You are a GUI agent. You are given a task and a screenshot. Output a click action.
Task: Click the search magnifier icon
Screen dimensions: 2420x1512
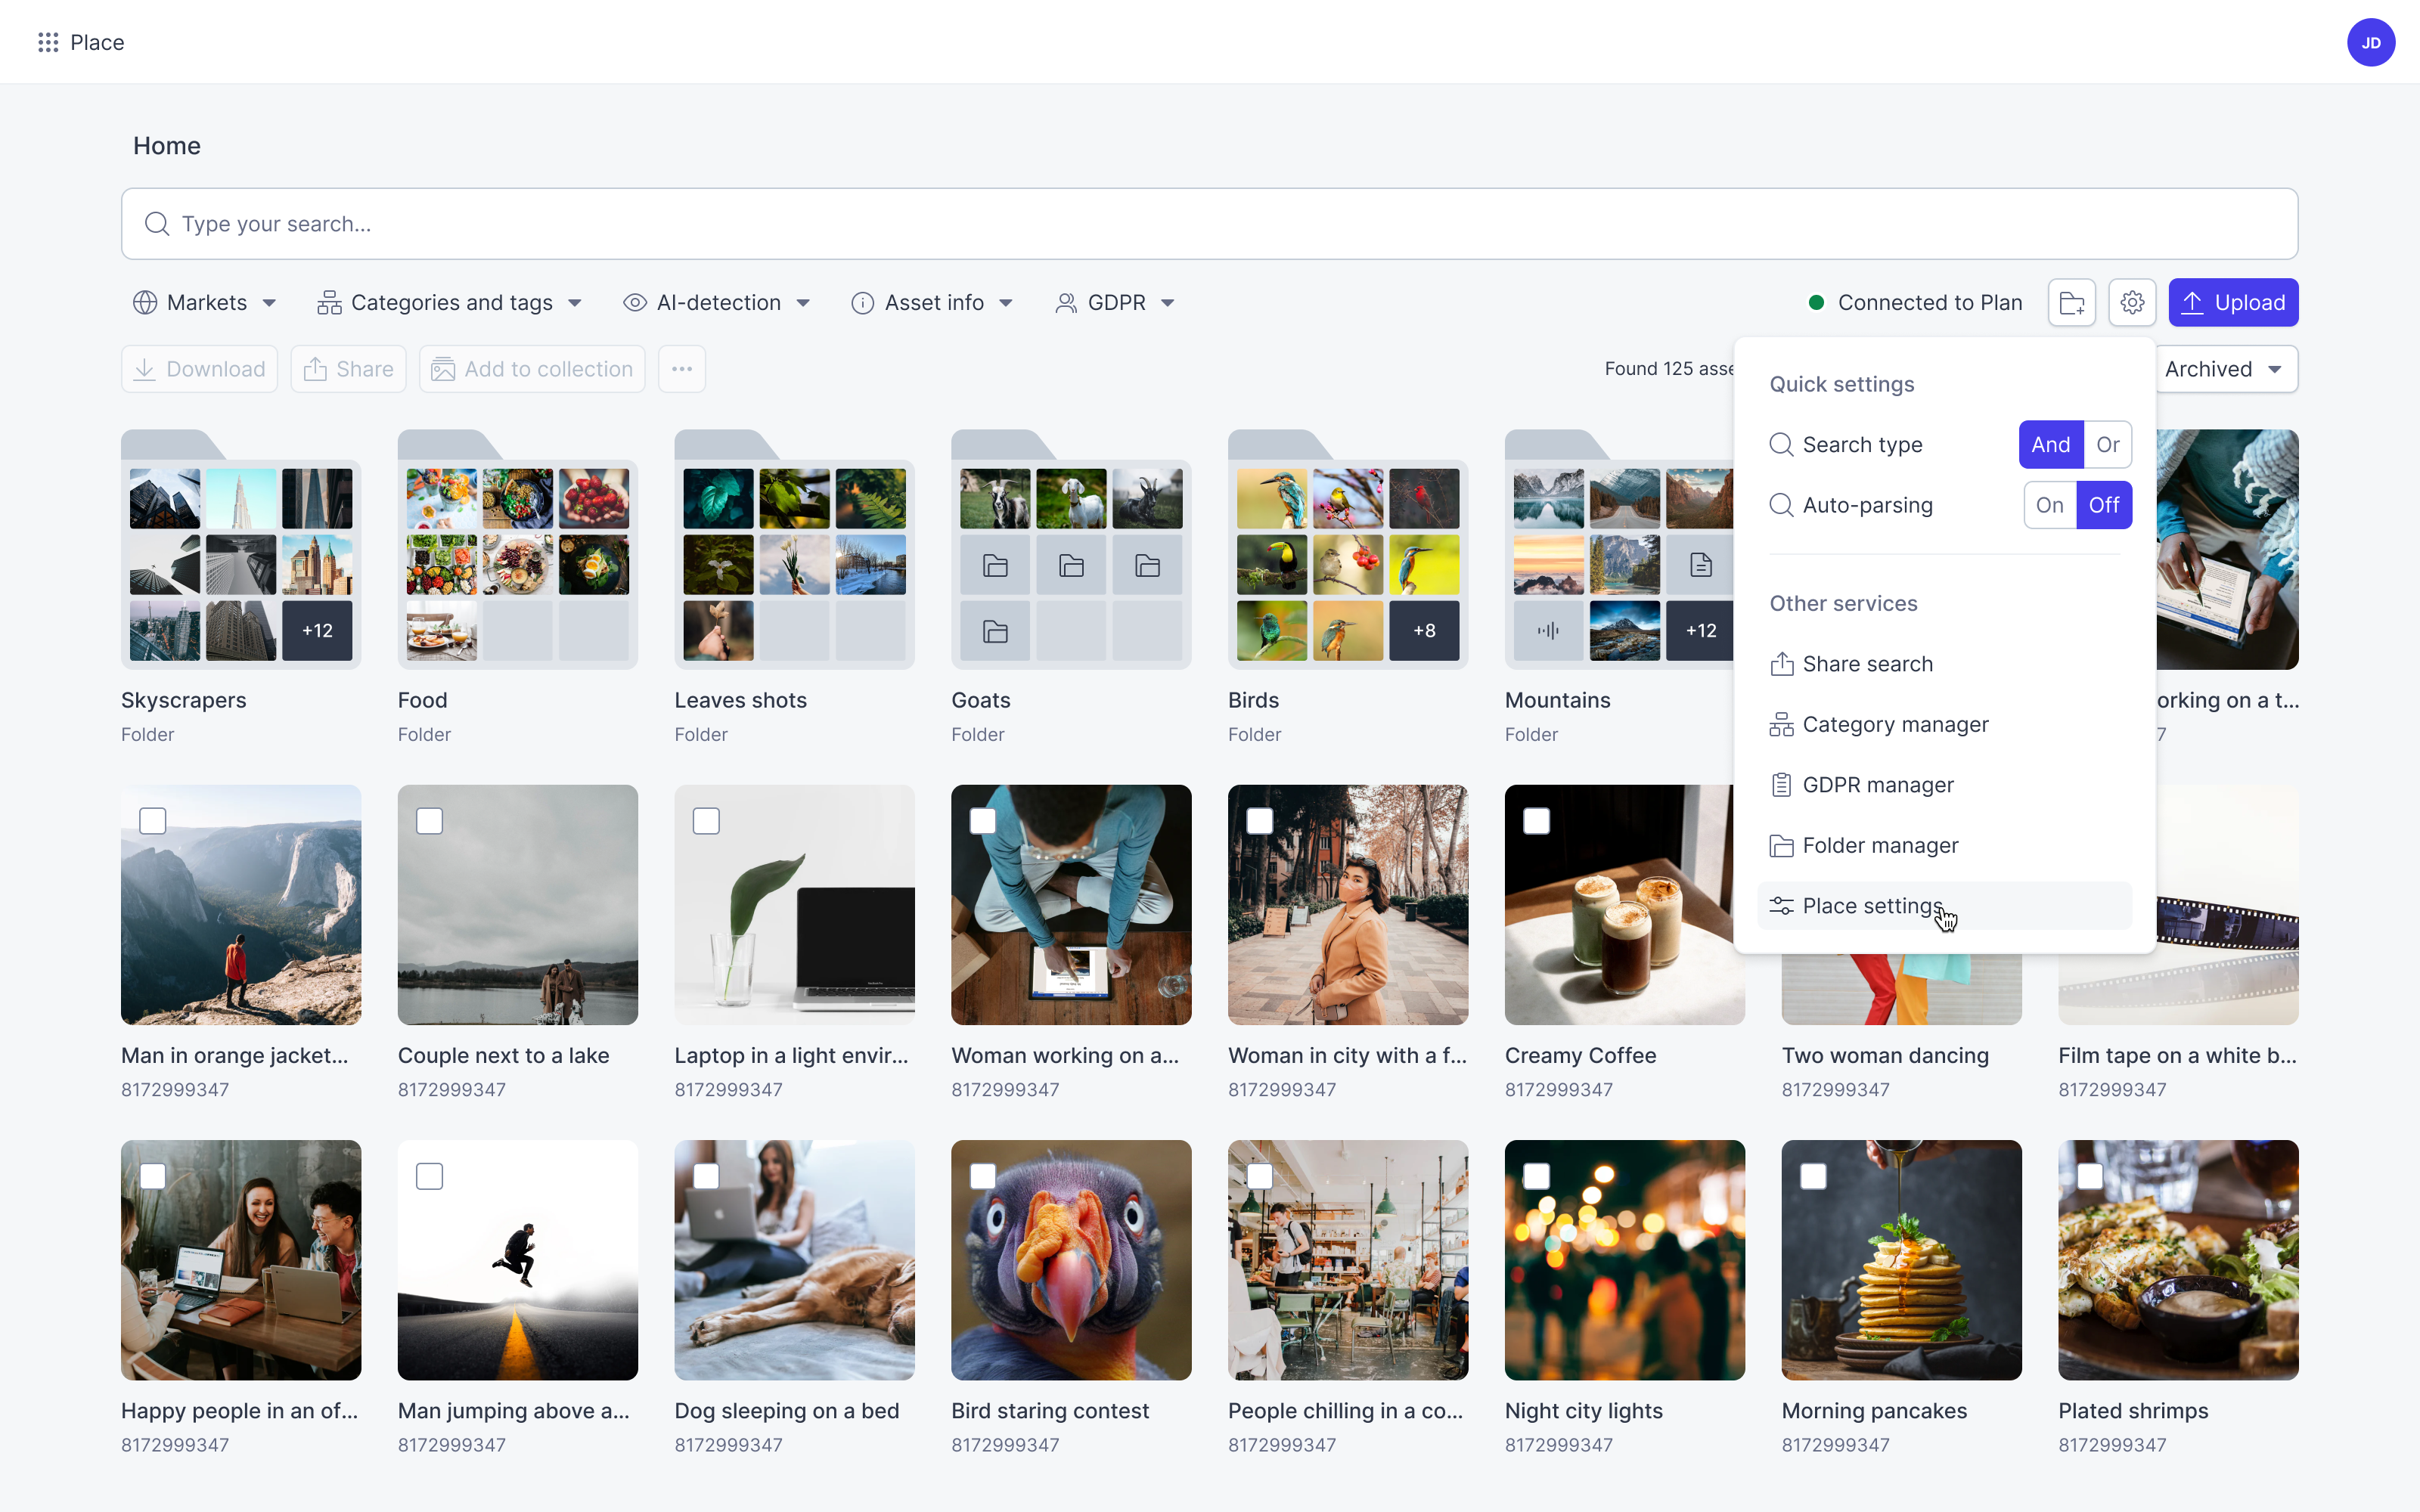(x=157, y=224)
